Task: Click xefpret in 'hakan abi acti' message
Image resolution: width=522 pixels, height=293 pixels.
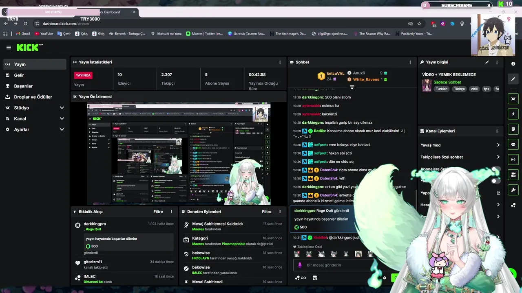Action: pos(321,153)
